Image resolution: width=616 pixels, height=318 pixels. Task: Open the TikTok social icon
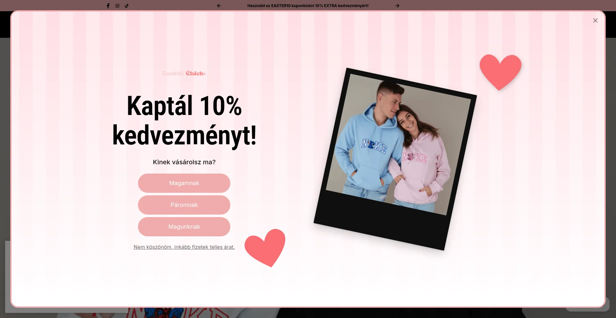(x=127, y=6)
